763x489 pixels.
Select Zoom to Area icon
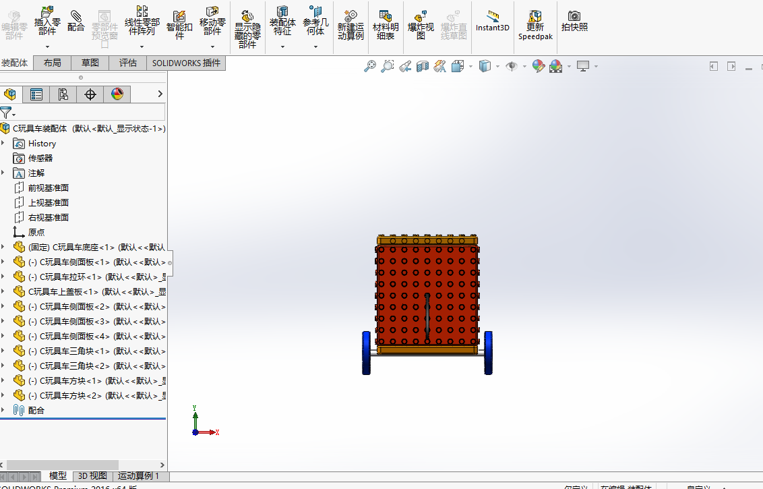[x=388, y=65]
